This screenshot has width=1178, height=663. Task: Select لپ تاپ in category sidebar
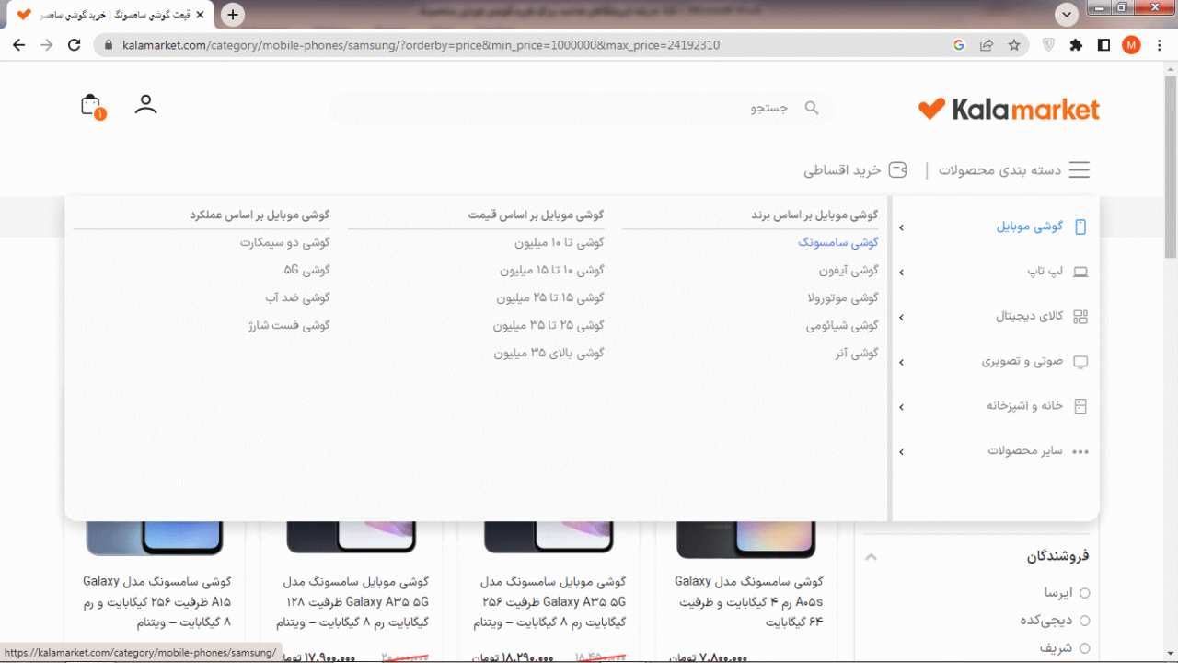pos(1045,272)
